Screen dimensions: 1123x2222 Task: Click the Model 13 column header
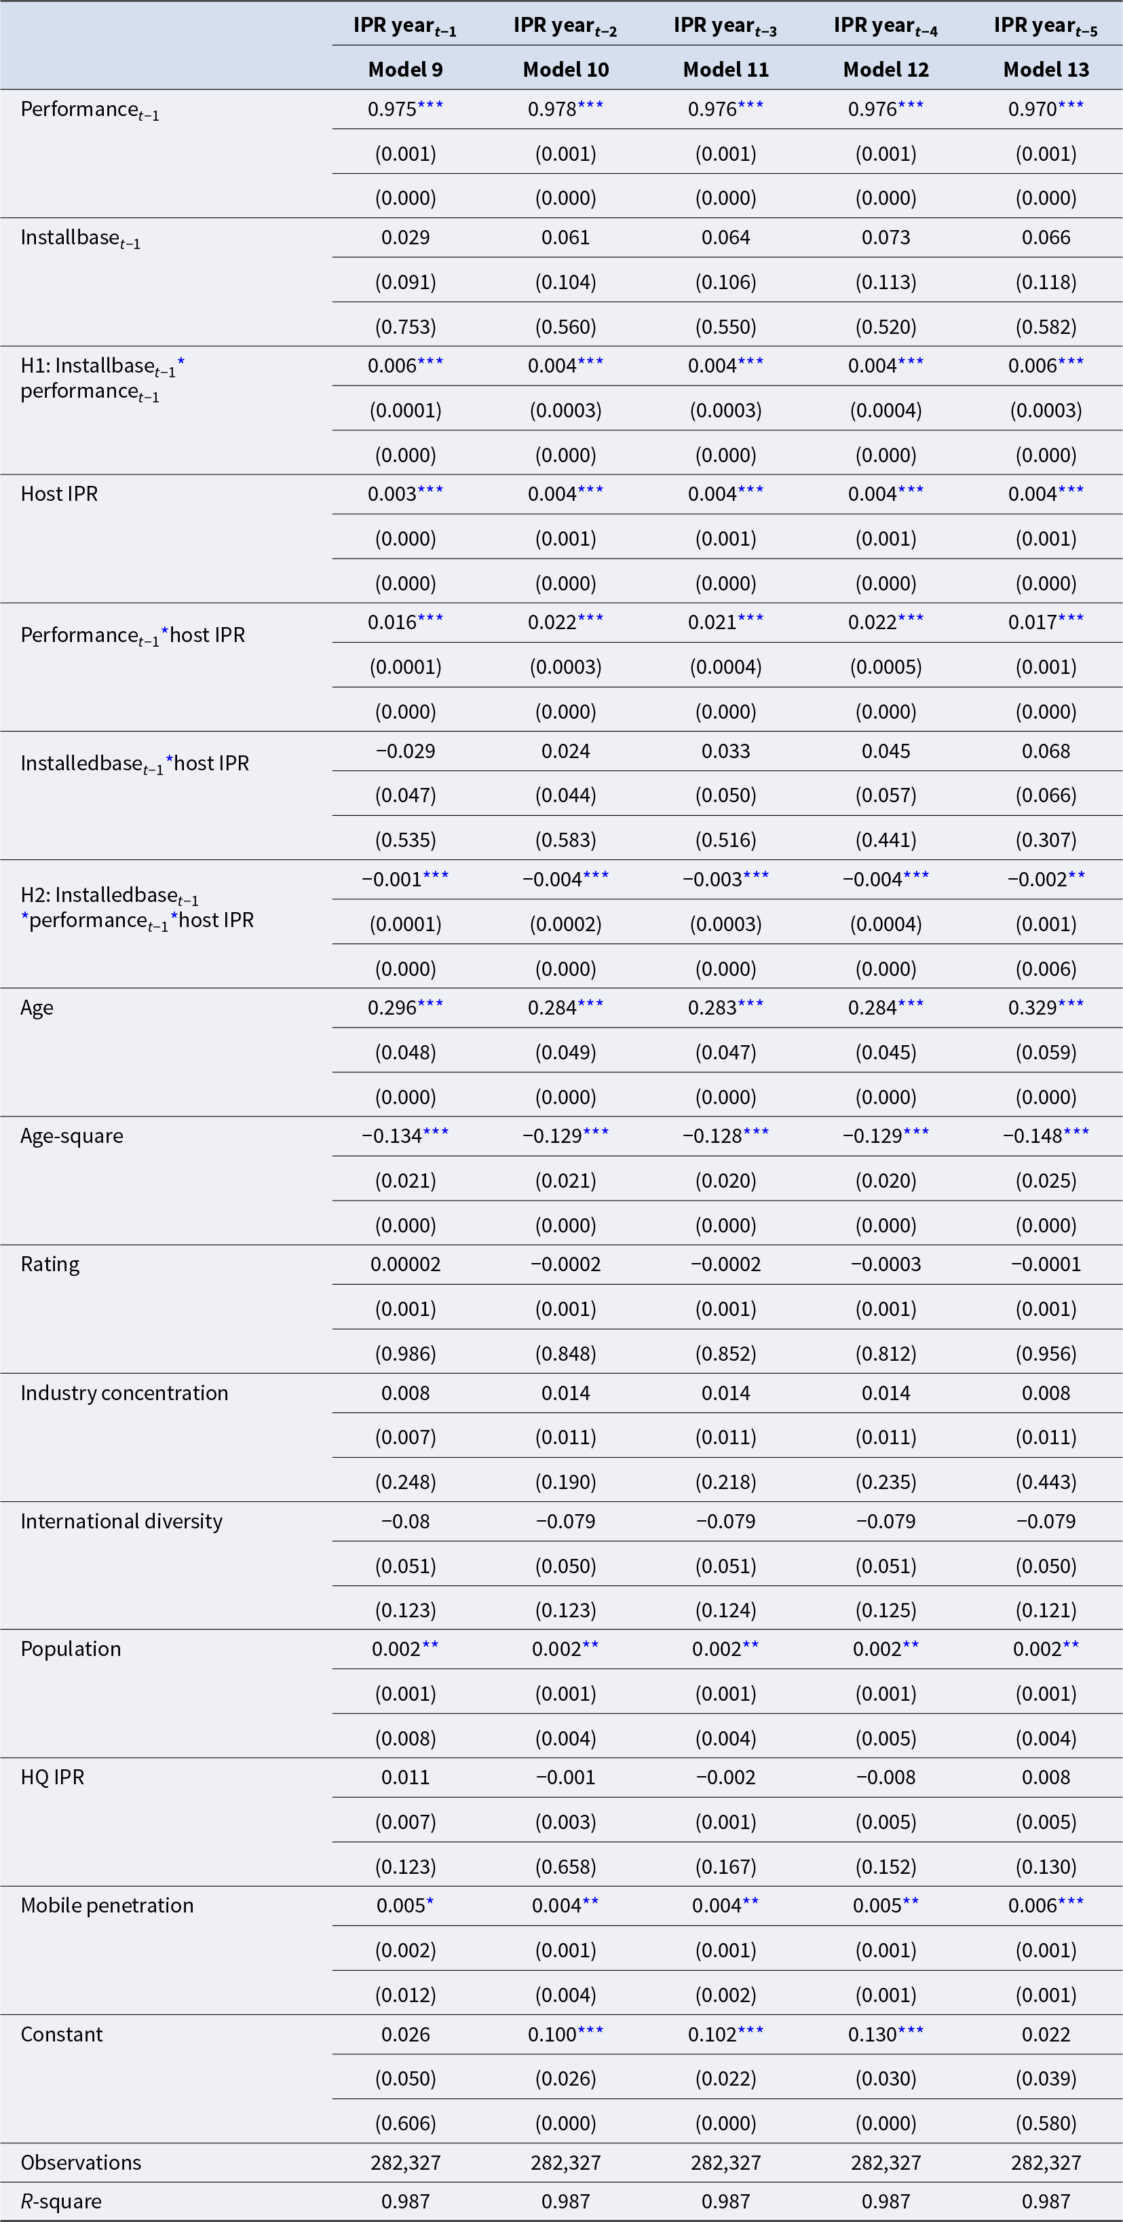point(1046,70)
